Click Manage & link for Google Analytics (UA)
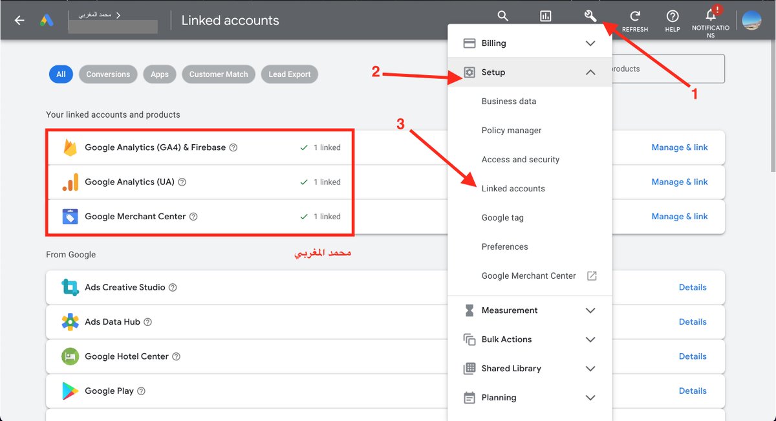776x421 pixels. (x=680, y=182)
